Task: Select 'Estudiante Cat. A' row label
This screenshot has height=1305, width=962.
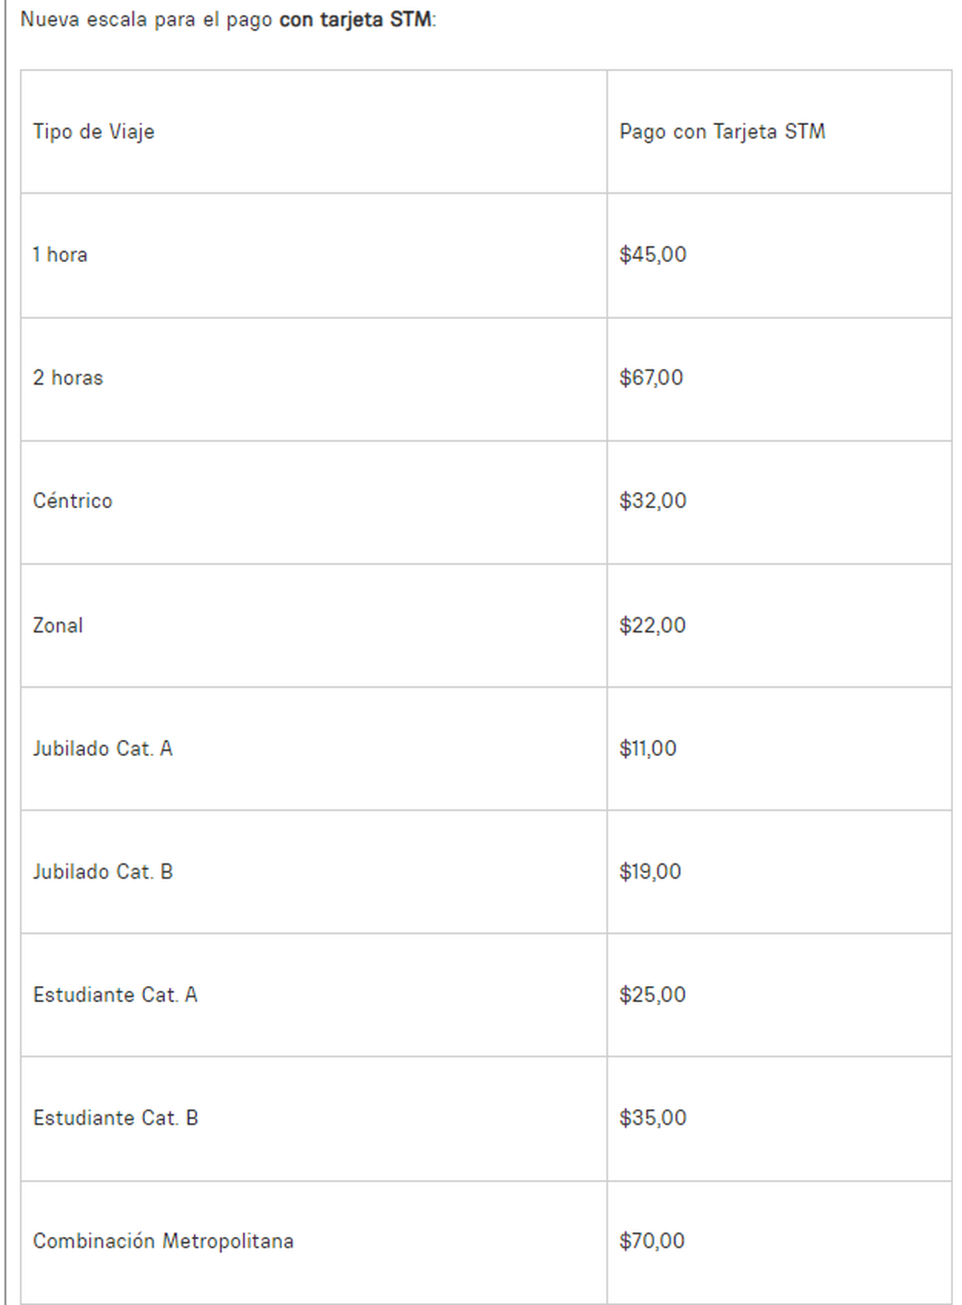Action: (x=115, y=995)
